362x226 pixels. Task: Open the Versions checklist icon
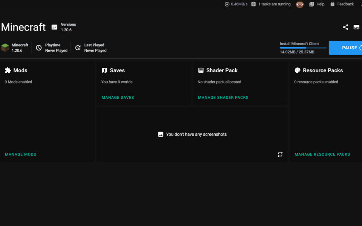coord(54,27)
